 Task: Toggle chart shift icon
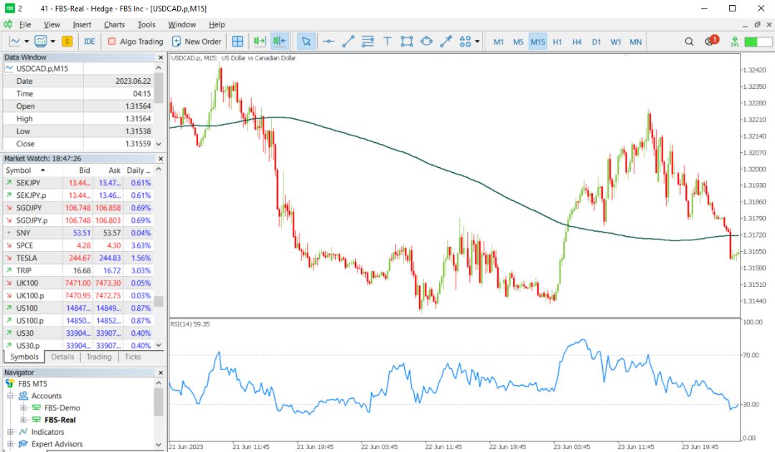click(x=260, y=42)
